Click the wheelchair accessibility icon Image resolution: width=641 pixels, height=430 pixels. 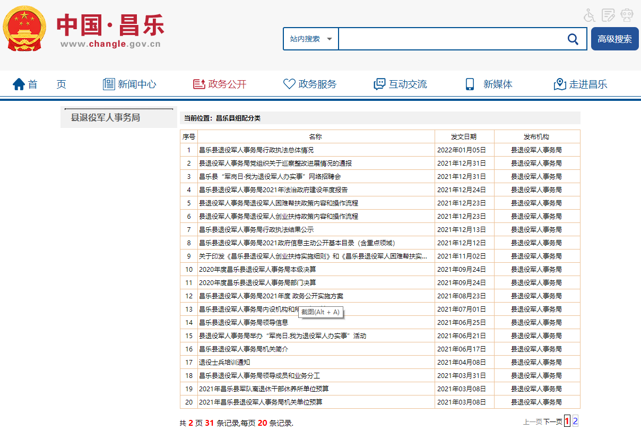590,15
